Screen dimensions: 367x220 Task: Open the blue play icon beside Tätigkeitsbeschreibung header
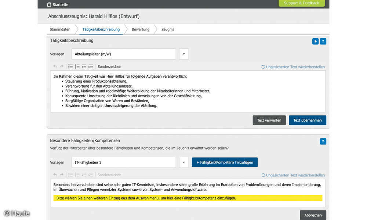coord(315,41)
